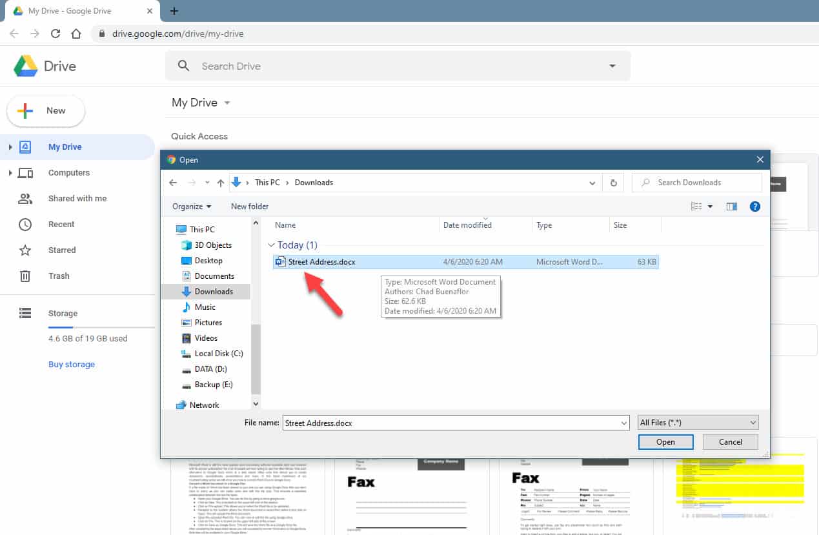Select Network in navigation tree

(204, 405)
